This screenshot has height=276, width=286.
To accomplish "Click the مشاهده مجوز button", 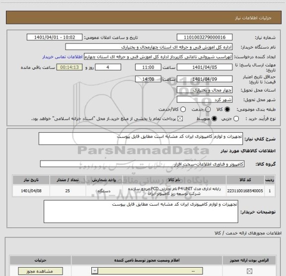I will pyautogui.click(x=41, y=271).
